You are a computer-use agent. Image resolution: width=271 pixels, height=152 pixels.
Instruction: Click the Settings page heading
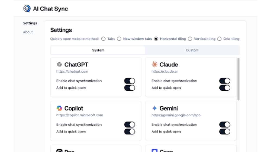tap(61, 30)
